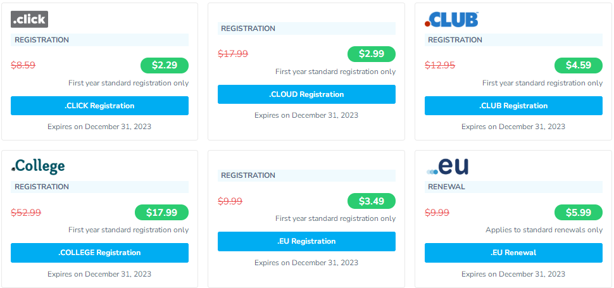Click the $2.99 price badge
614x288 pixels.
371,54
